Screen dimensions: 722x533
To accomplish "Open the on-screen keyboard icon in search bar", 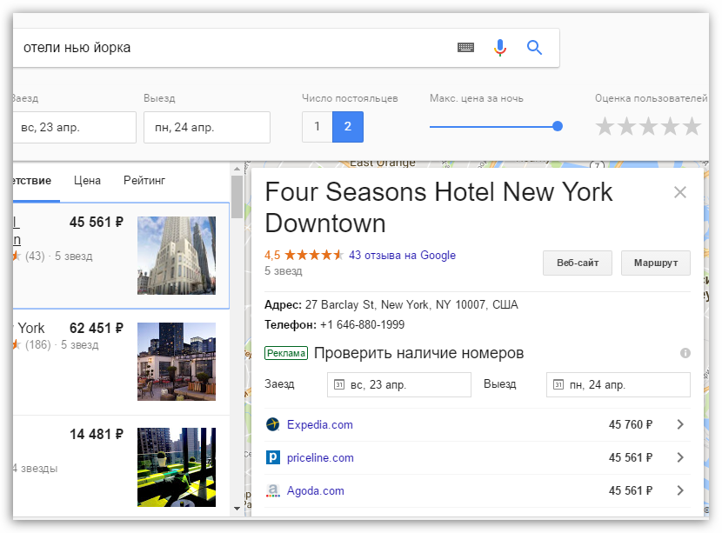I will click(465, 48).
